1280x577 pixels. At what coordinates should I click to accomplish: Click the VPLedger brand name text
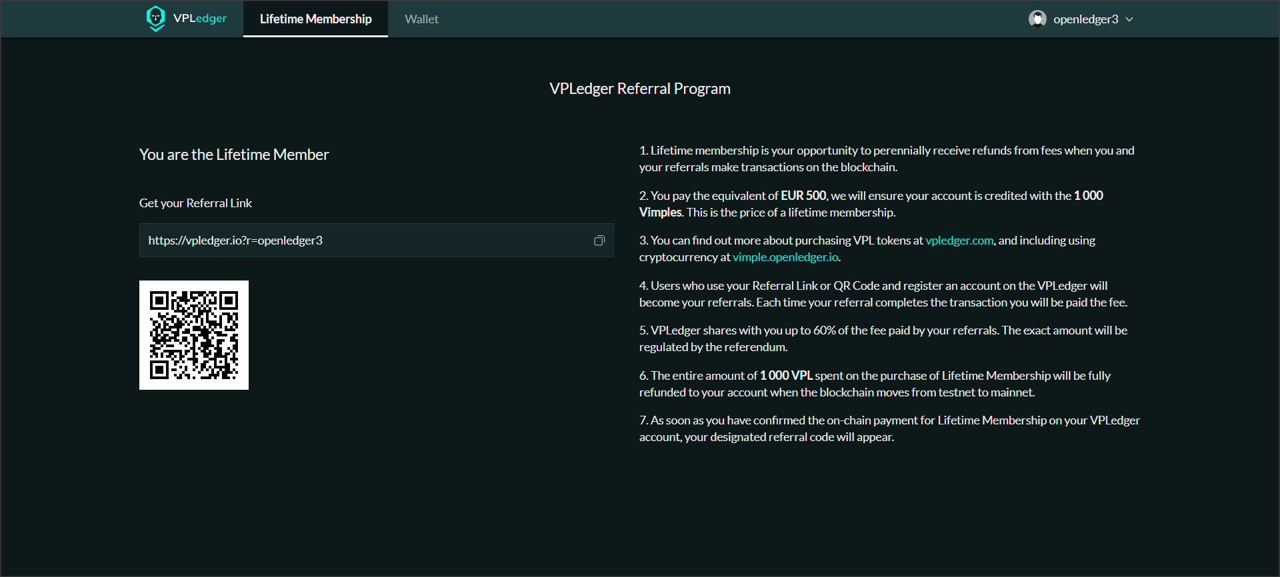coord(199,19)
